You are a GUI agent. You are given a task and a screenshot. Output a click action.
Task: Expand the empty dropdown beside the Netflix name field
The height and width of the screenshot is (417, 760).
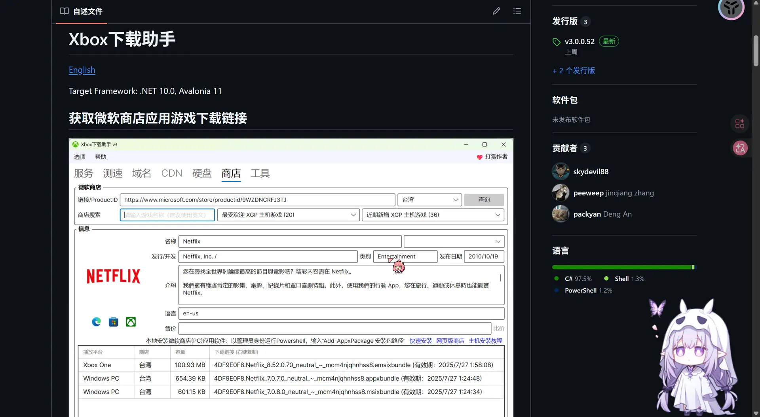pyautogui.click(x=454, y=242)
